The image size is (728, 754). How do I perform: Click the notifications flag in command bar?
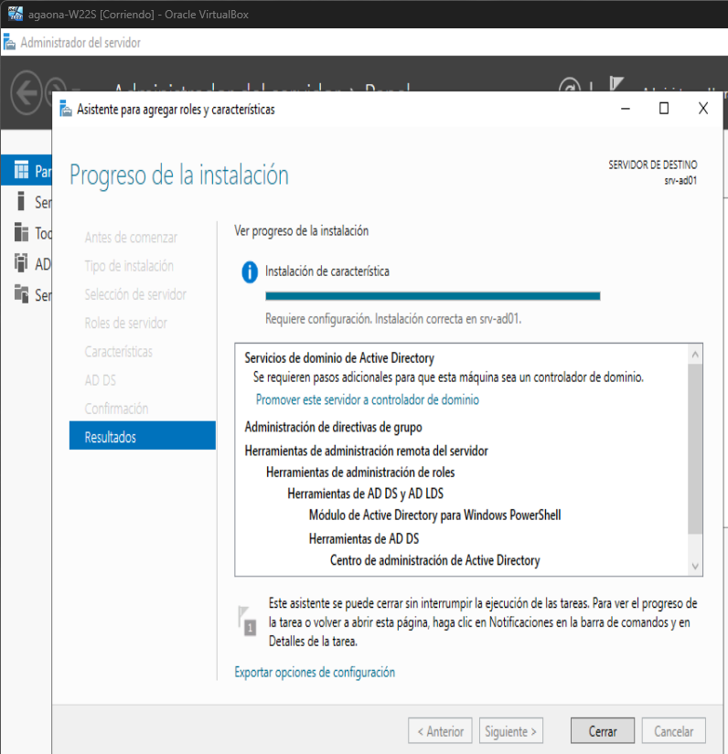tap(616, 86)
